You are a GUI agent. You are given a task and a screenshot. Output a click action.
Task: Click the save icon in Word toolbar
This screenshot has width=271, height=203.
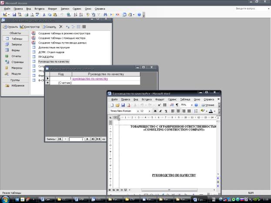pyautogui.click(x=123, y=105)
